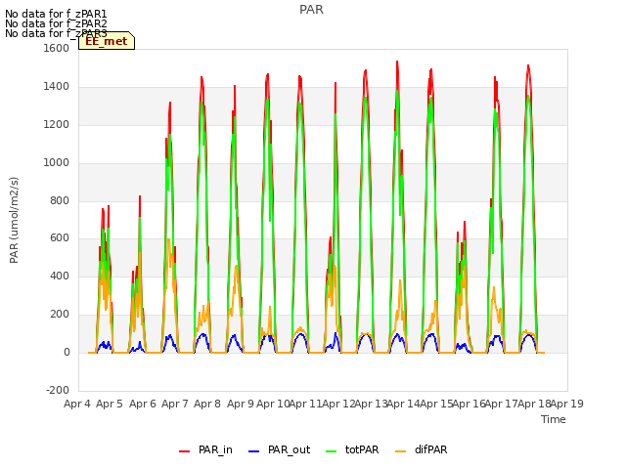Click the 1000 y-axis tick label
Viewport: 626px width, 469px height.
click(57, 163)
